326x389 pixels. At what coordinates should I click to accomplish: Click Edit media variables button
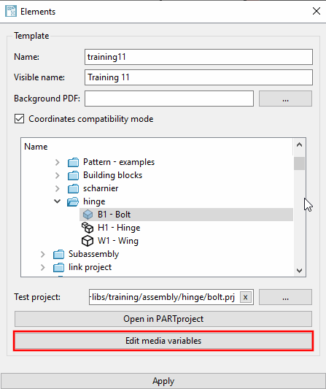click(163, 341)
